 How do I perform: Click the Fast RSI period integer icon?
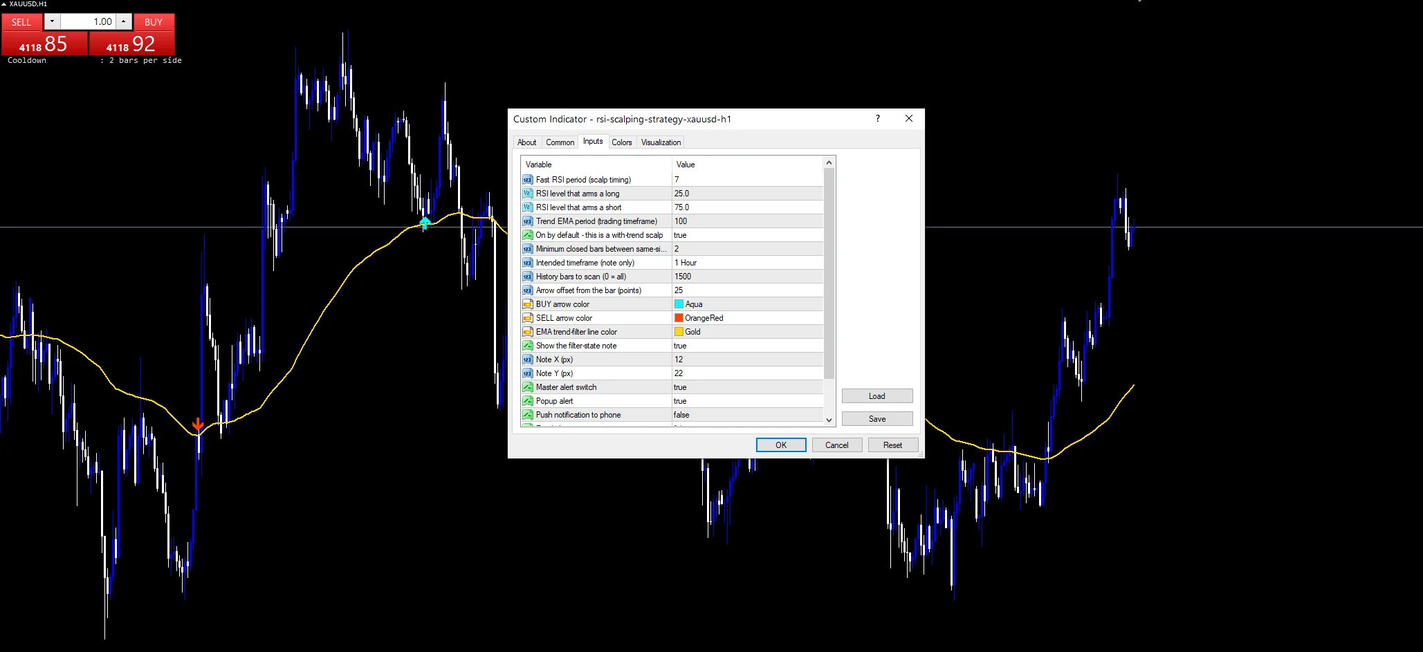pos(528,180)
